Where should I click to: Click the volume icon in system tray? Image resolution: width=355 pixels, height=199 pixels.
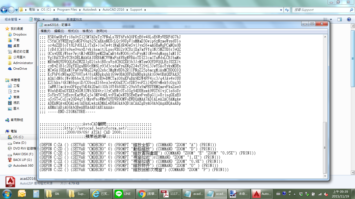click(325, 194)
